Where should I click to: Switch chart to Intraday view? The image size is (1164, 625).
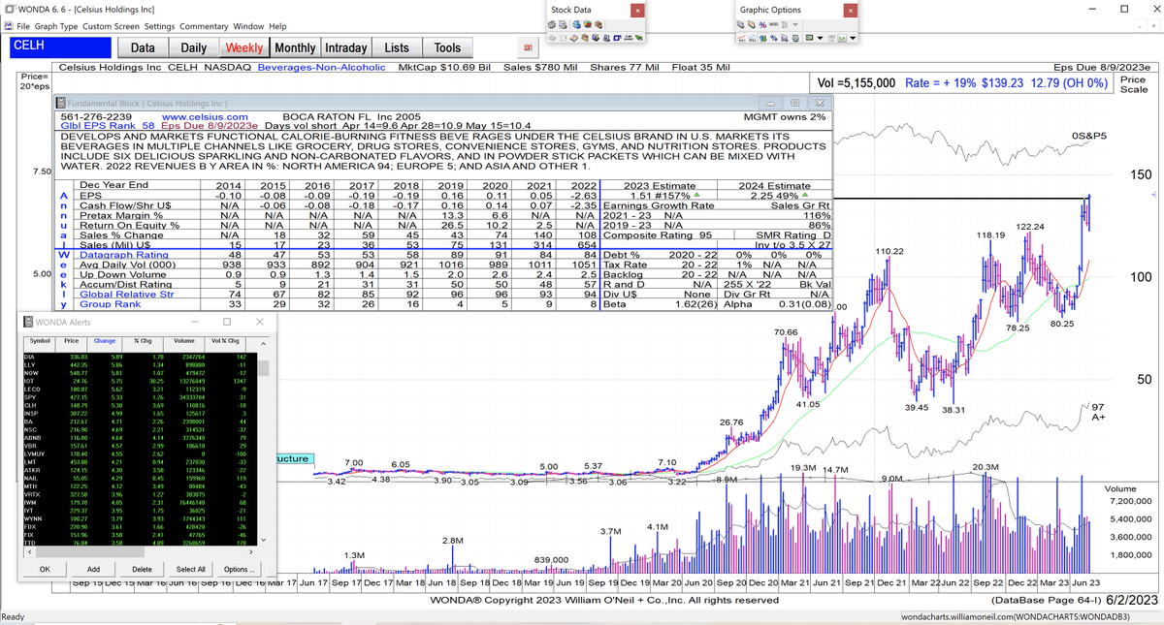346,47
